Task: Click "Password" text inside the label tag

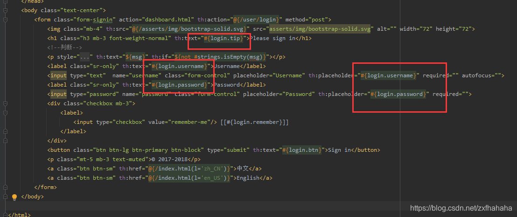Action: 227,85
